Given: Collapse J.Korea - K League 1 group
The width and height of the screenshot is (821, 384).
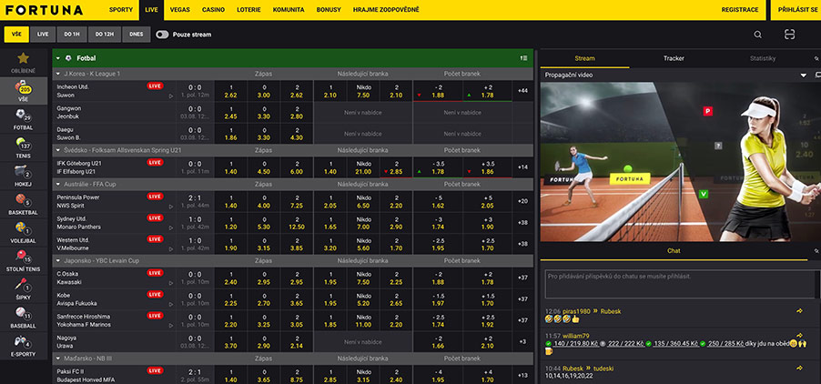Looking at the screenshot, I should coord(58,73).
